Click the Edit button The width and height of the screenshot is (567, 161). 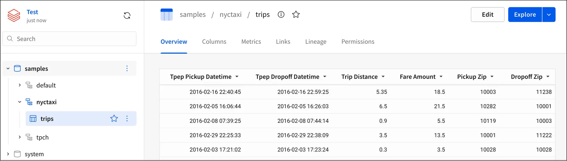488,14
